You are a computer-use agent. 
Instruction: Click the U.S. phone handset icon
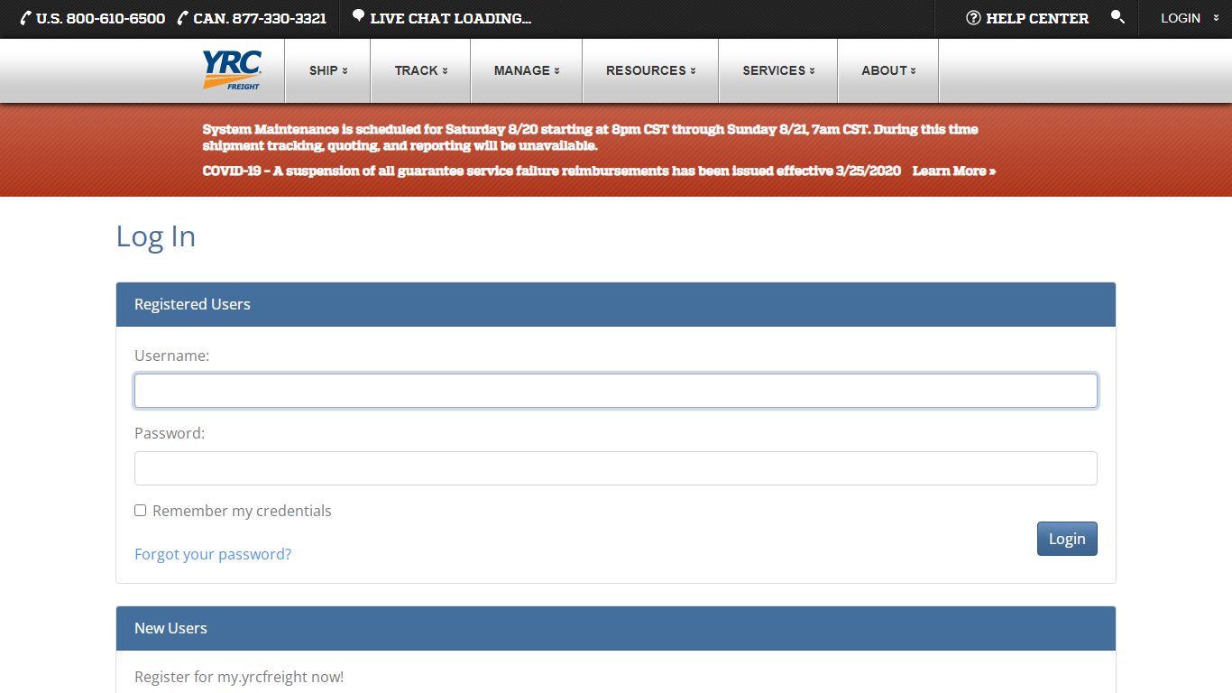[26, 18]
